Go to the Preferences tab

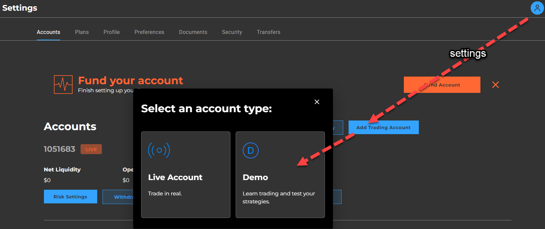149,32
